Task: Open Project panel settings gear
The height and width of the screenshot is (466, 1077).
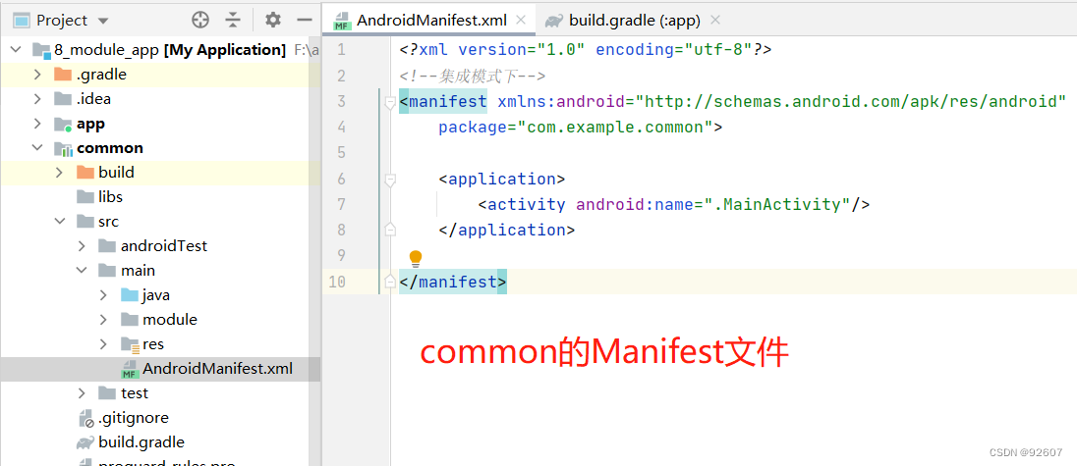Action: click(x=273, y=20)
